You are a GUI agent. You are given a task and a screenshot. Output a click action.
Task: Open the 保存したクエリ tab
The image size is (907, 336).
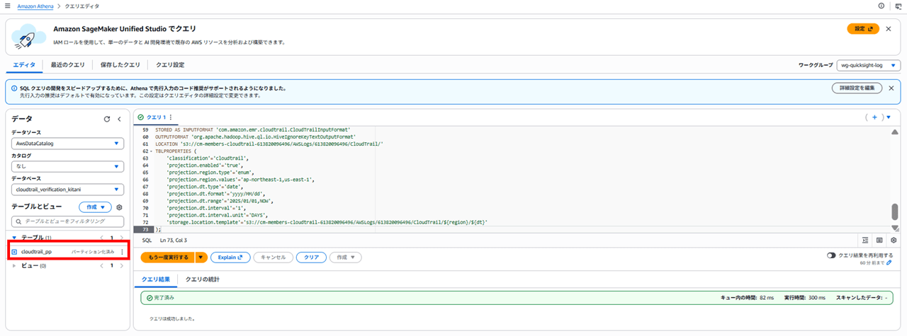point(120,65)
